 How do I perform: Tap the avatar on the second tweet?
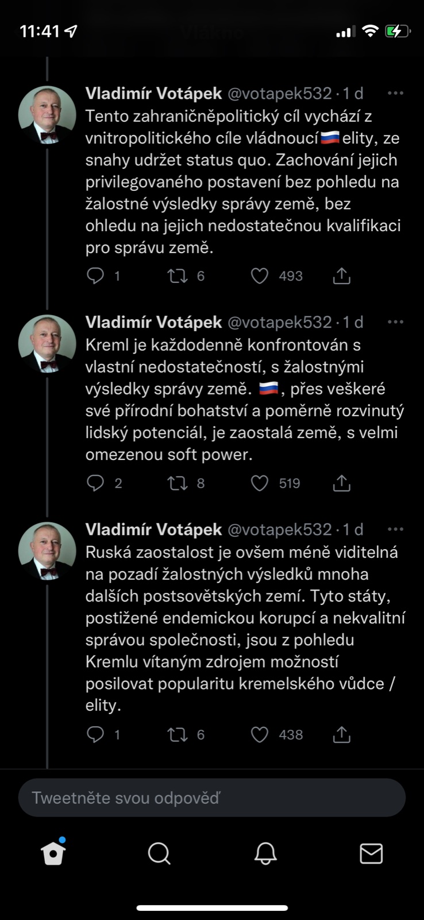(47, 344)
